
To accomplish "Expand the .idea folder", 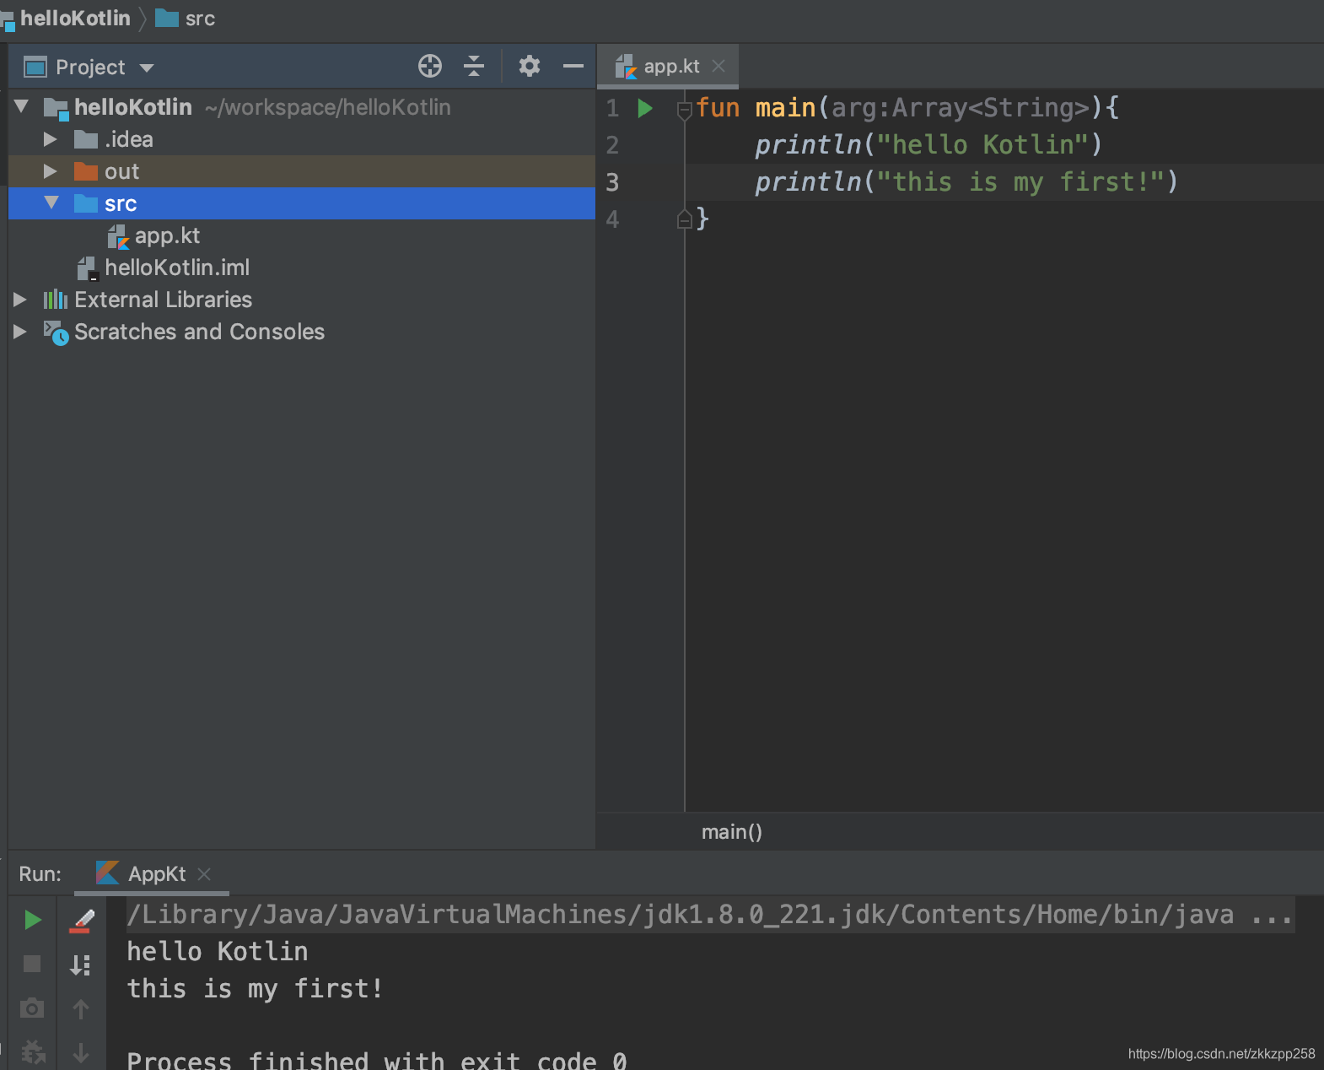I will (51, 139).
